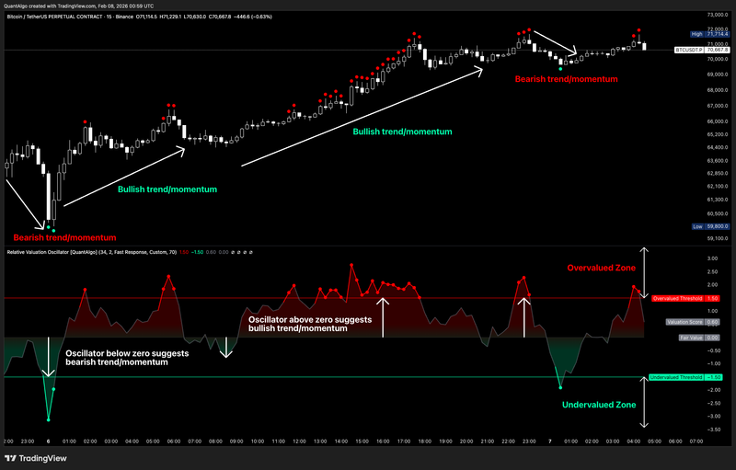Click the 21:00 time axis label
Viewport: 736px width, 470px height.
[488, 441]
